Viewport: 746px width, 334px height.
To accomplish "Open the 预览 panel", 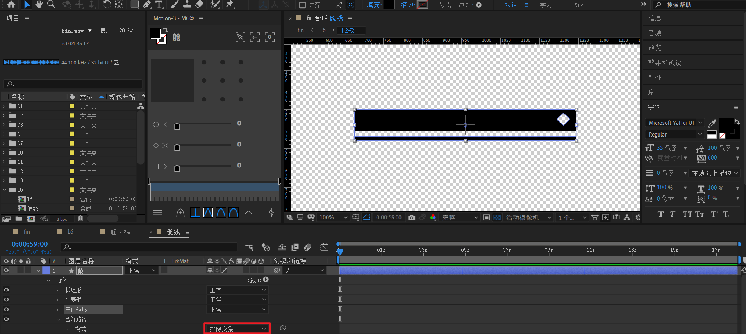I will pyautogui.click(x=655, y=48).
